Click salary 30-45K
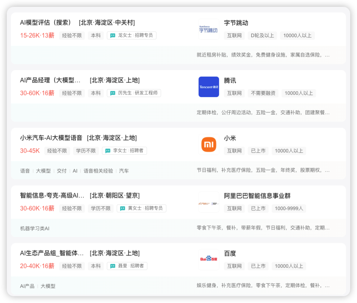 [30, 151]
